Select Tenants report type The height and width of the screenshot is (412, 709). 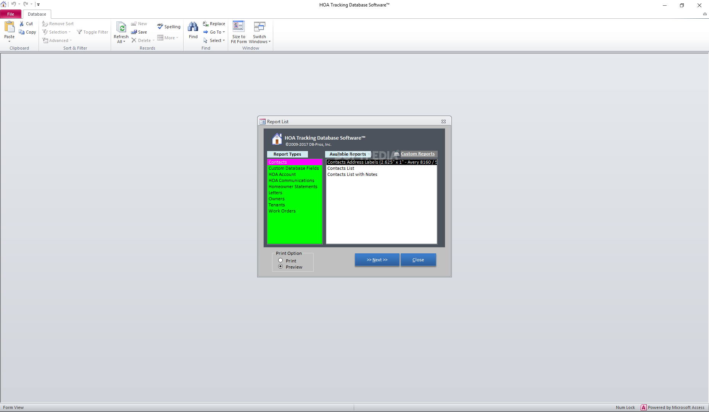click(295, 205)
